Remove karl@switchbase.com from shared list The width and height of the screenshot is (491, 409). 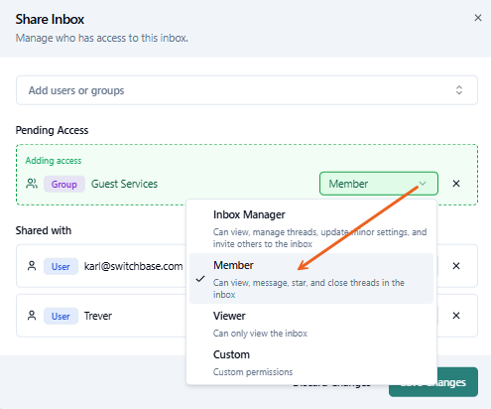coord(456,266)
